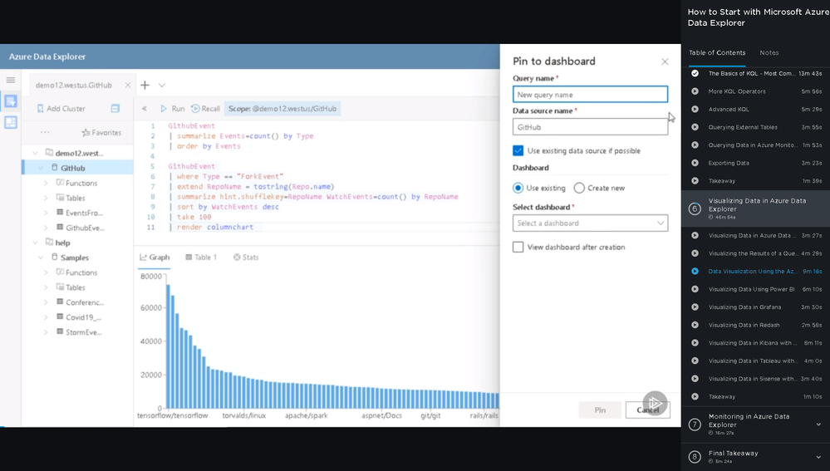This screenshot has height=471, width=830.
Task: Select the StormEve... table
Action: click(x=83, y=332)
